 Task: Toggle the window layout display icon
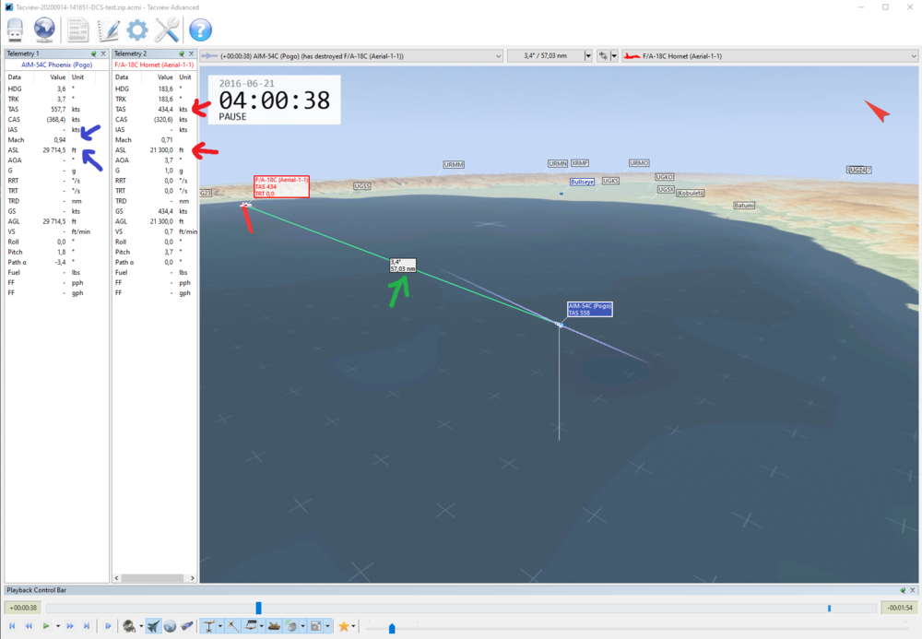(315, 627)
